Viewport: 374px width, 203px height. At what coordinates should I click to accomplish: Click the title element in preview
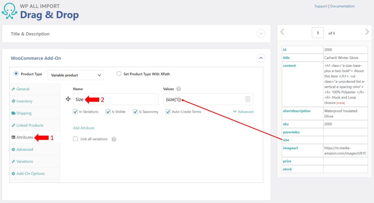286,58
